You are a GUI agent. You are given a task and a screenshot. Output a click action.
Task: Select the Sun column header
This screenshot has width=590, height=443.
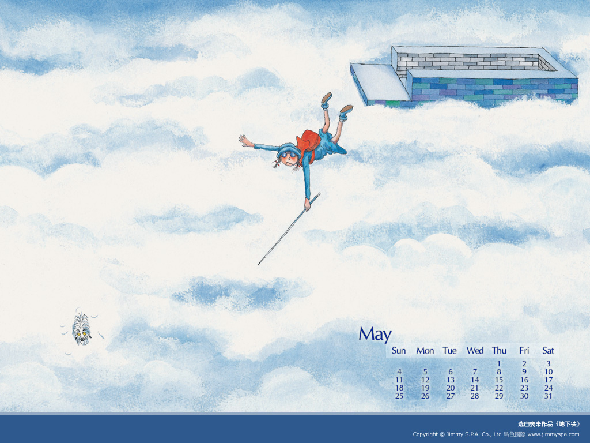click(x=399, y=351)
